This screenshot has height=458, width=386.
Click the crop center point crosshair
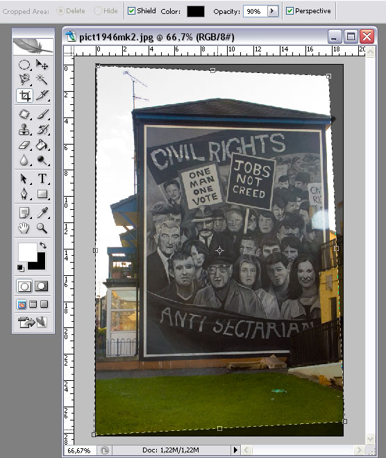219,251
